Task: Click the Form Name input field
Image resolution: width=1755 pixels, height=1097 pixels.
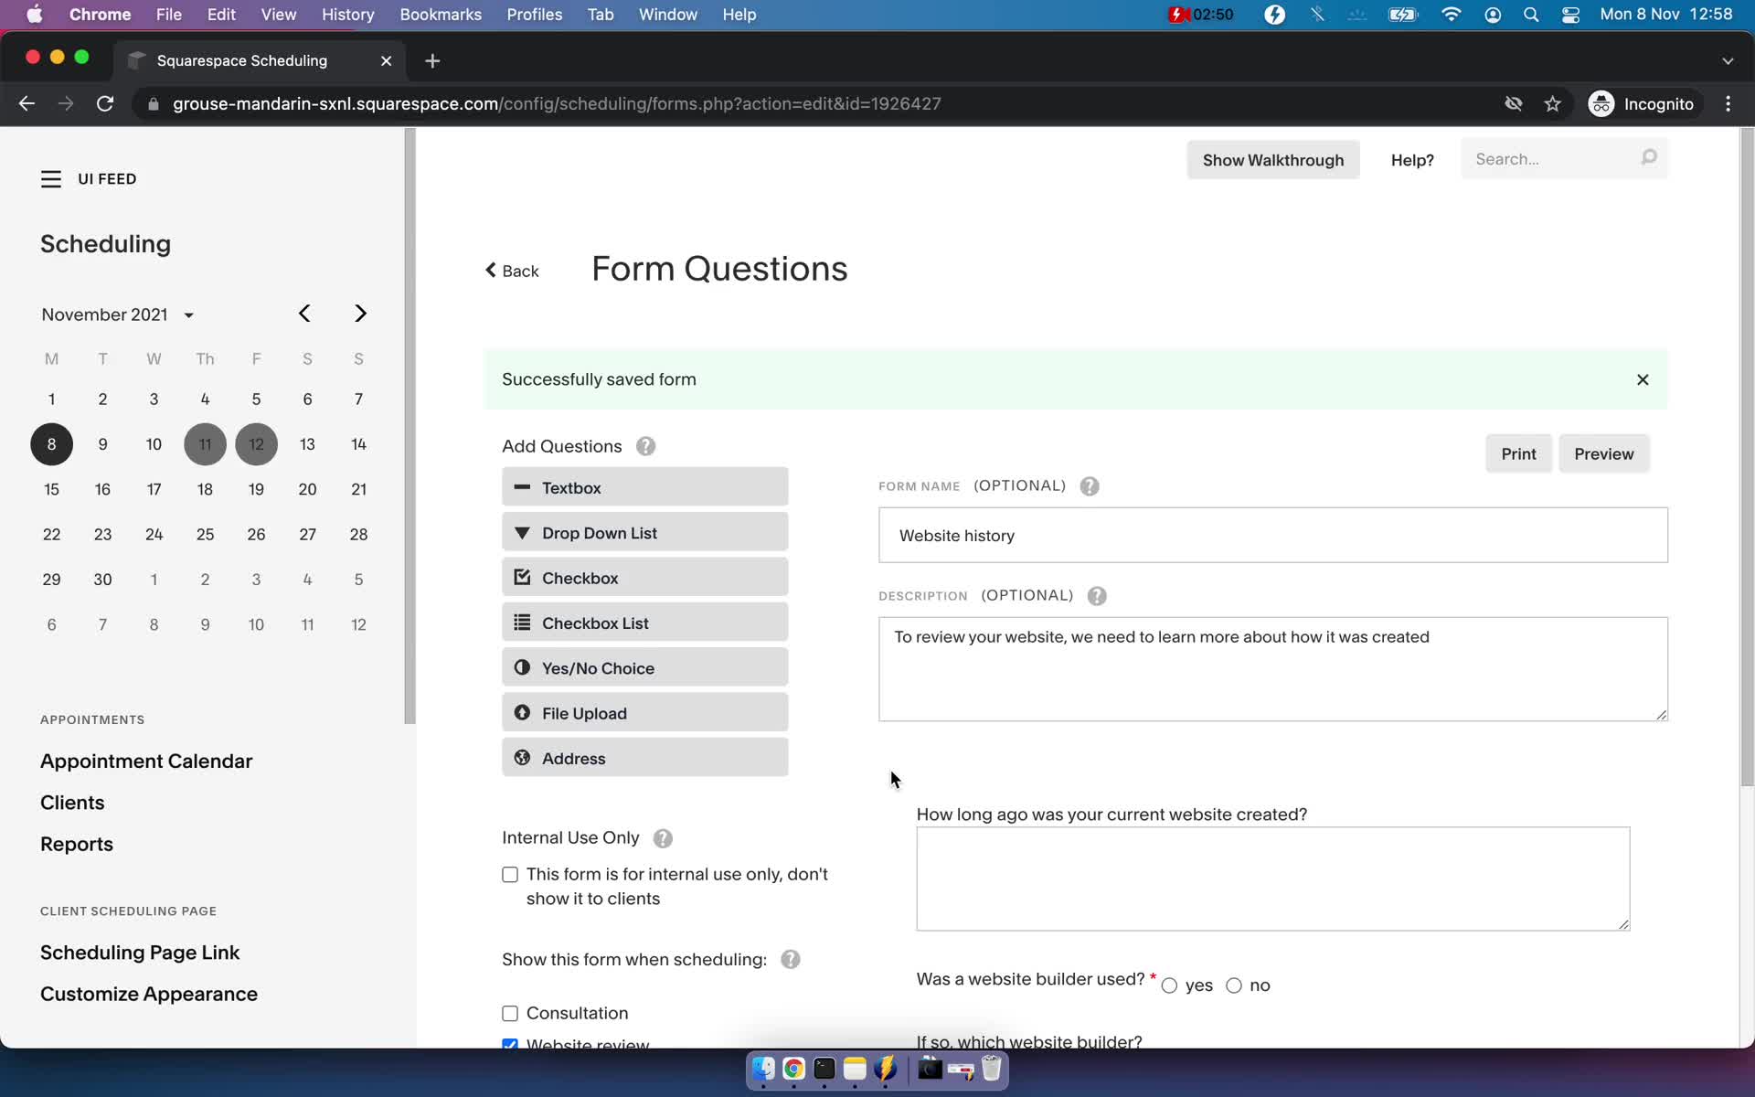Action: 1272,535
